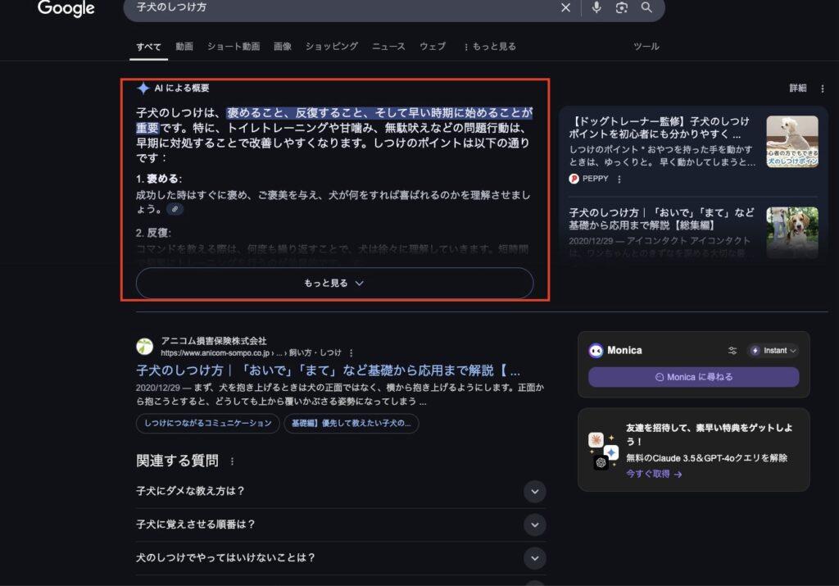Open the white puppy thumbnail in the PEPPY card
The height and width of the screenshot is (586, 839).
point(792,142)
